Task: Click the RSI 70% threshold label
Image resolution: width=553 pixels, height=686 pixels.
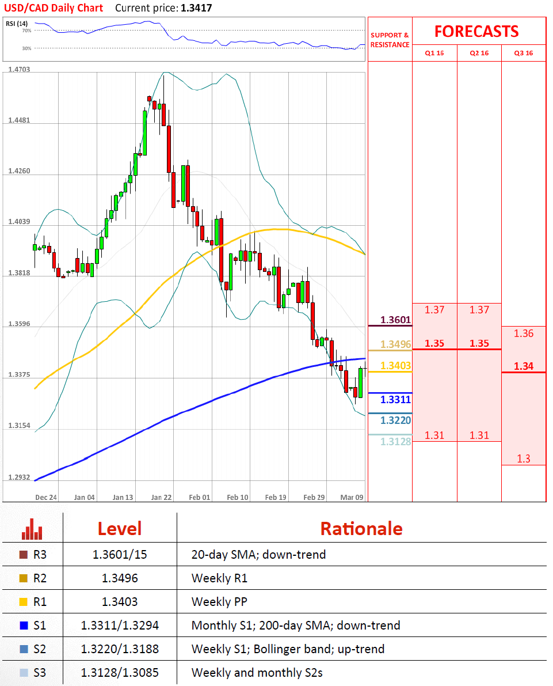Action: coord(26,31)
